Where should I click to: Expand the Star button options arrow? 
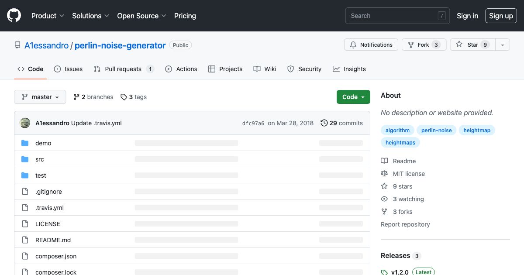coord(502,45)
